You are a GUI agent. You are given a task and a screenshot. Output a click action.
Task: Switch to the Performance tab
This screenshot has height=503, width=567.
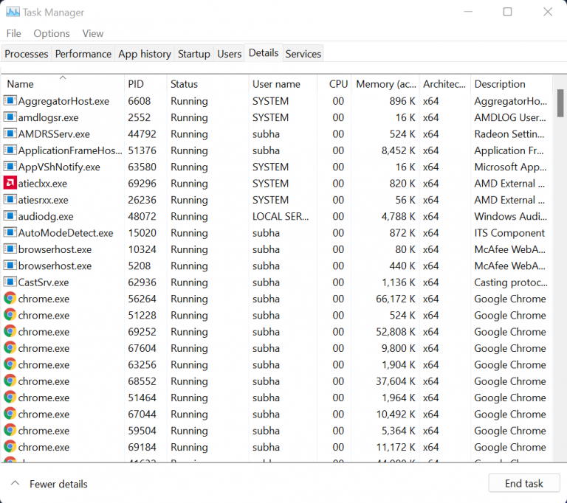[83, 54]
